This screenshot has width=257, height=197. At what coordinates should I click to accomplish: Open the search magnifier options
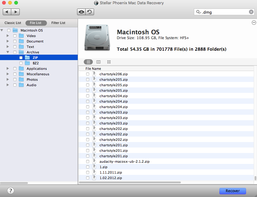[198, 12]
